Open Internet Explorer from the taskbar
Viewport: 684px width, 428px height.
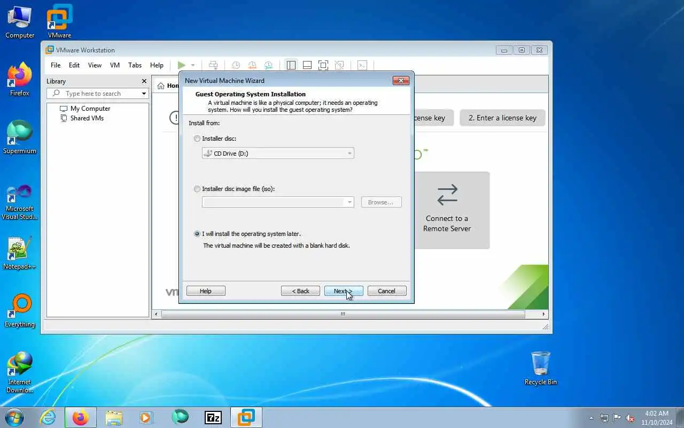pyautogui.click(x=48, y=417)
